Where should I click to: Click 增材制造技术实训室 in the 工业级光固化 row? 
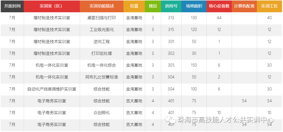52,30
